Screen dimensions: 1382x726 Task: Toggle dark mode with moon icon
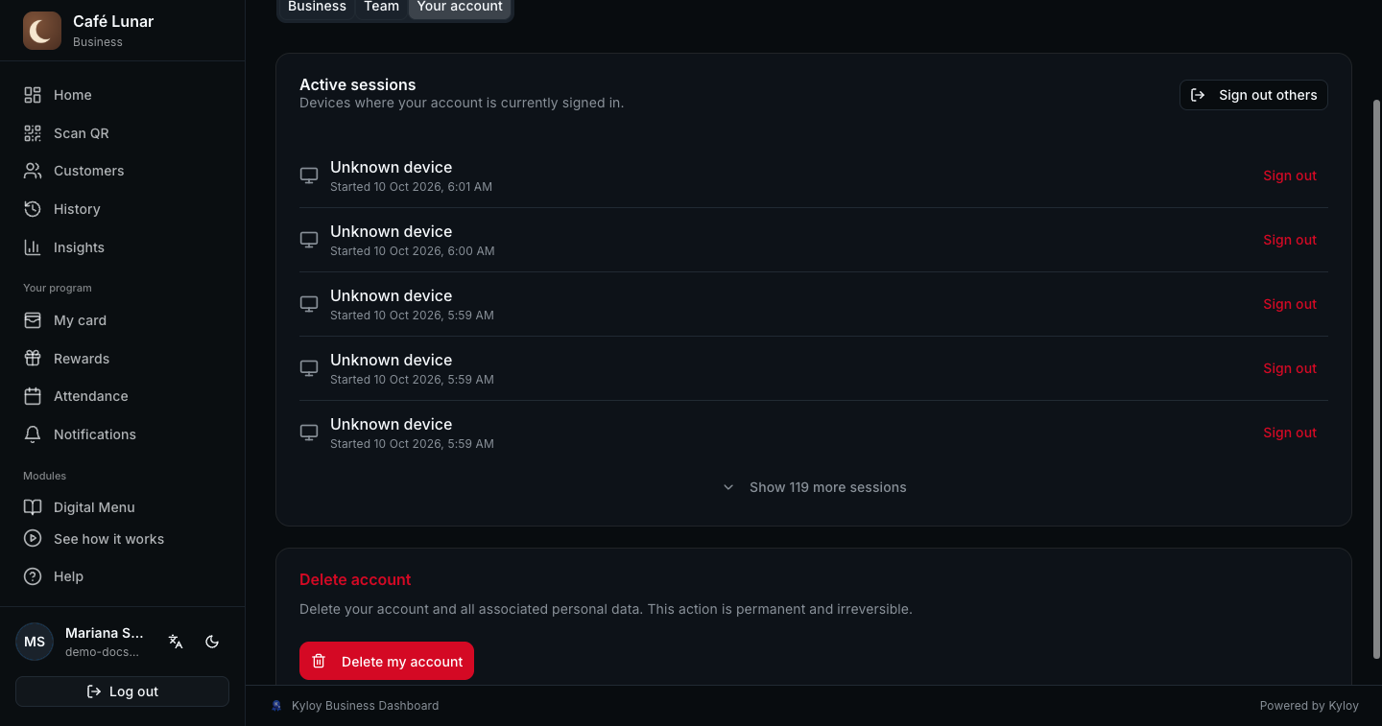click(x=213, y=642)
